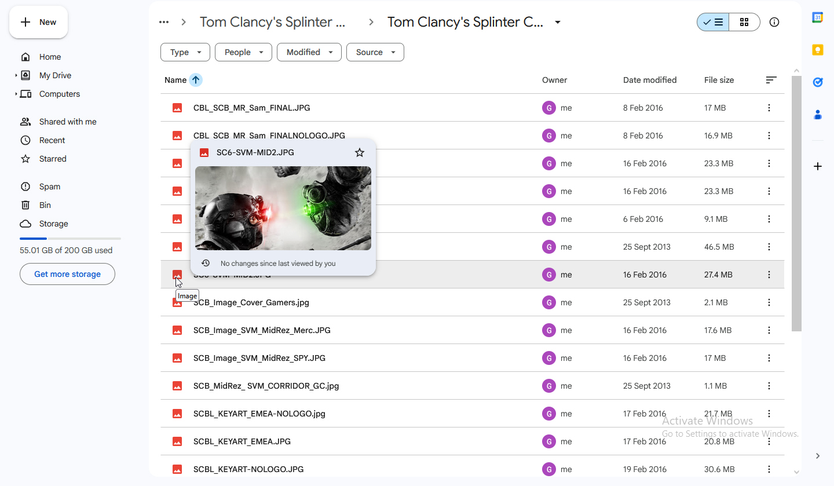Star the SC6-SVM-MID2.JPG preview card
The height and width of the screenshot is (486, 834).
[360, 152]
